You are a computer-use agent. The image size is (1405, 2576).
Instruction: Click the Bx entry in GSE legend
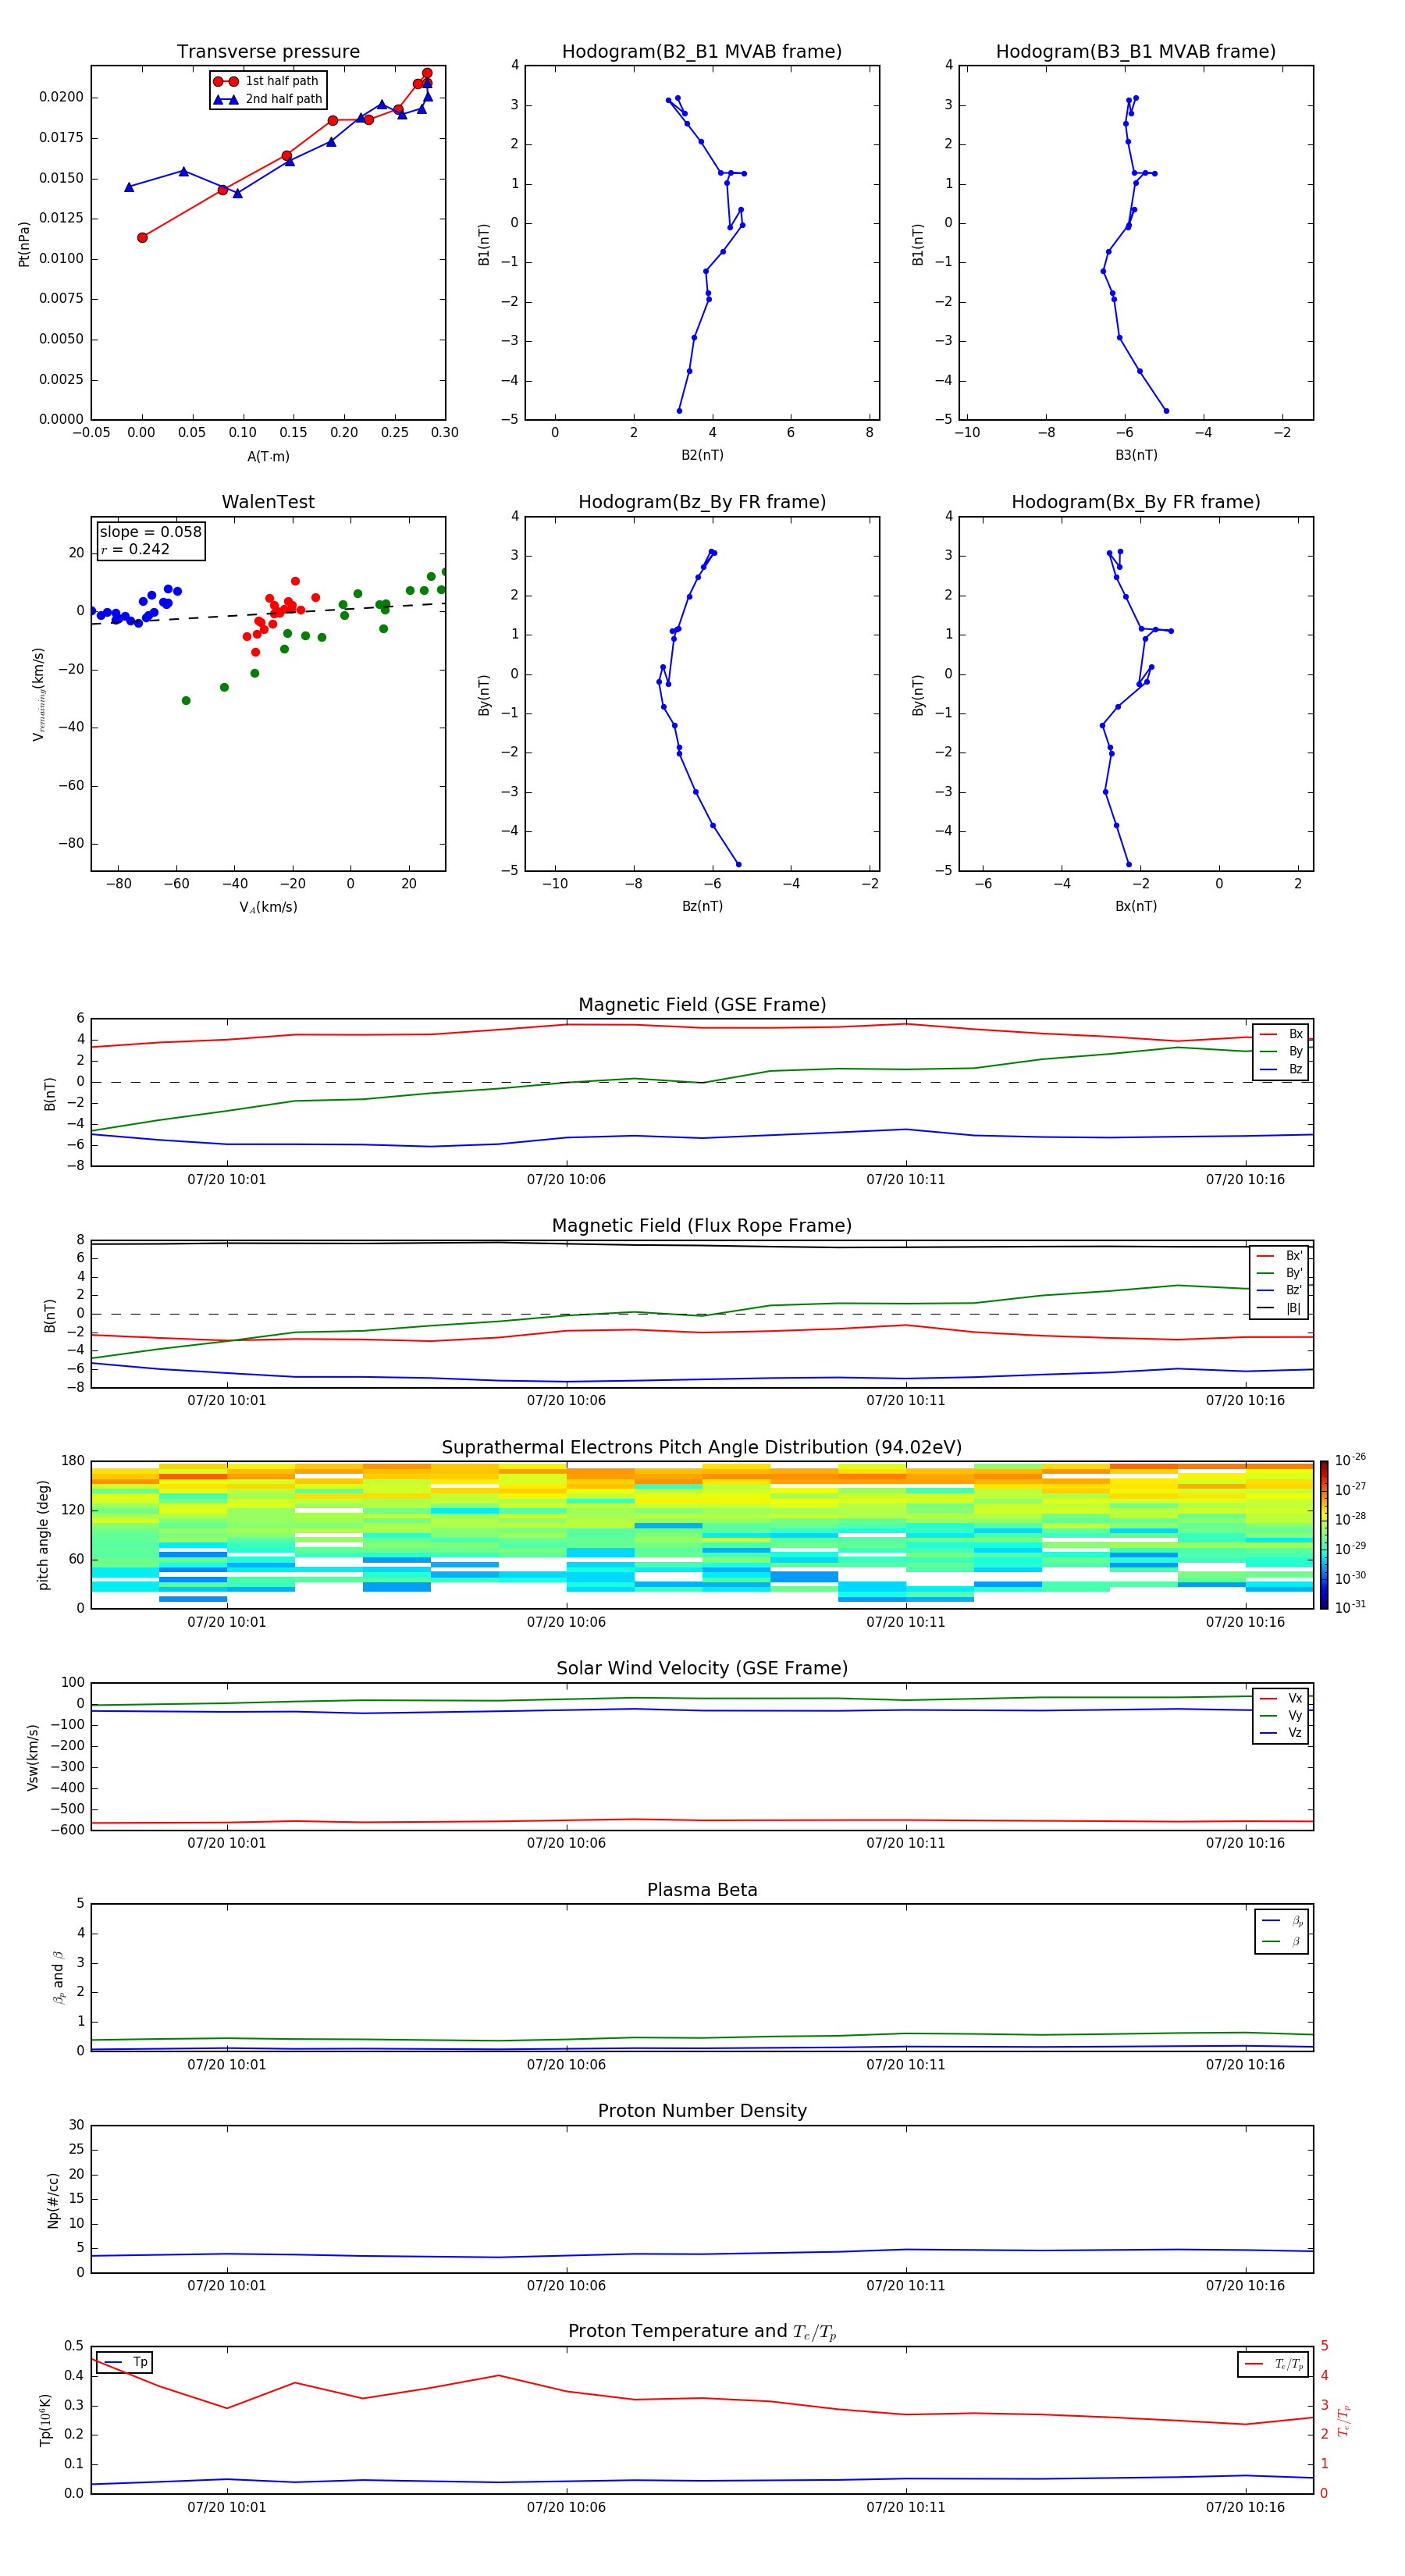coord(1281,1034)
